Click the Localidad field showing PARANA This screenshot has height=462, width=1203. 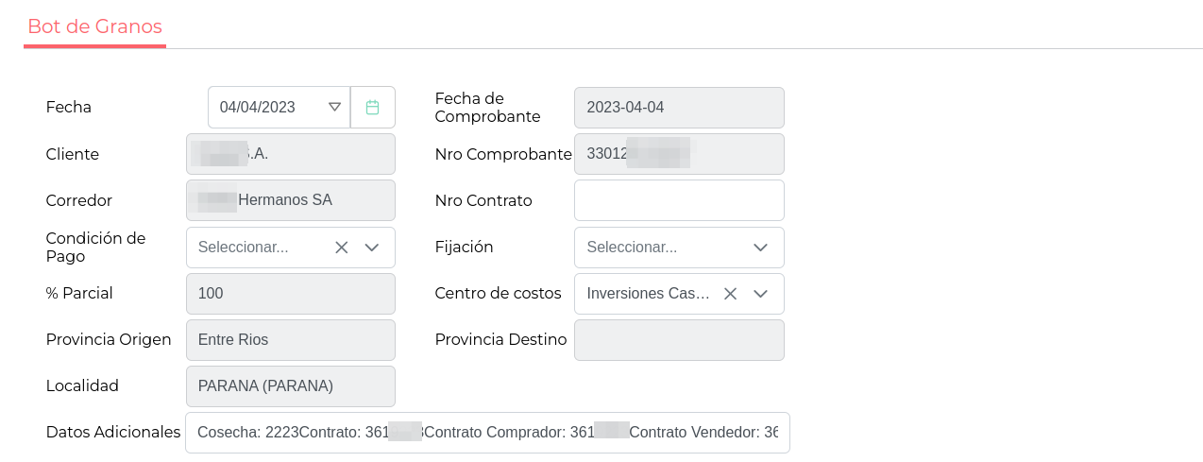point(291,386)
